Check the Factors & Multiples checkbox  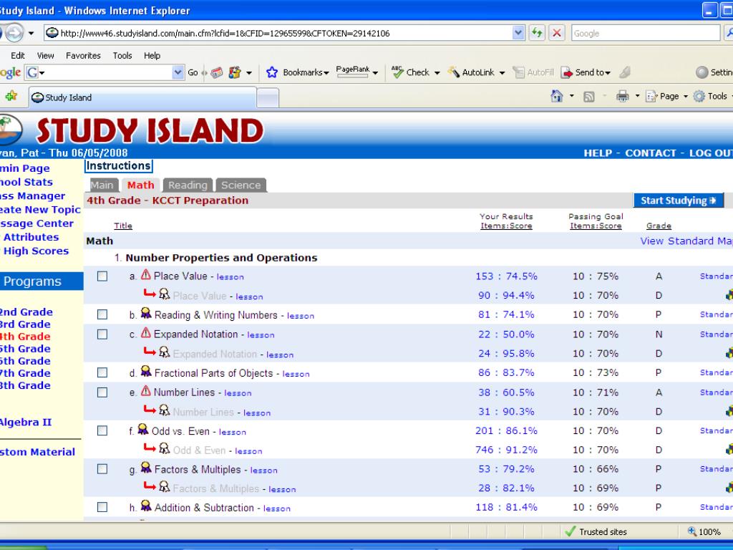pos(102,468)
